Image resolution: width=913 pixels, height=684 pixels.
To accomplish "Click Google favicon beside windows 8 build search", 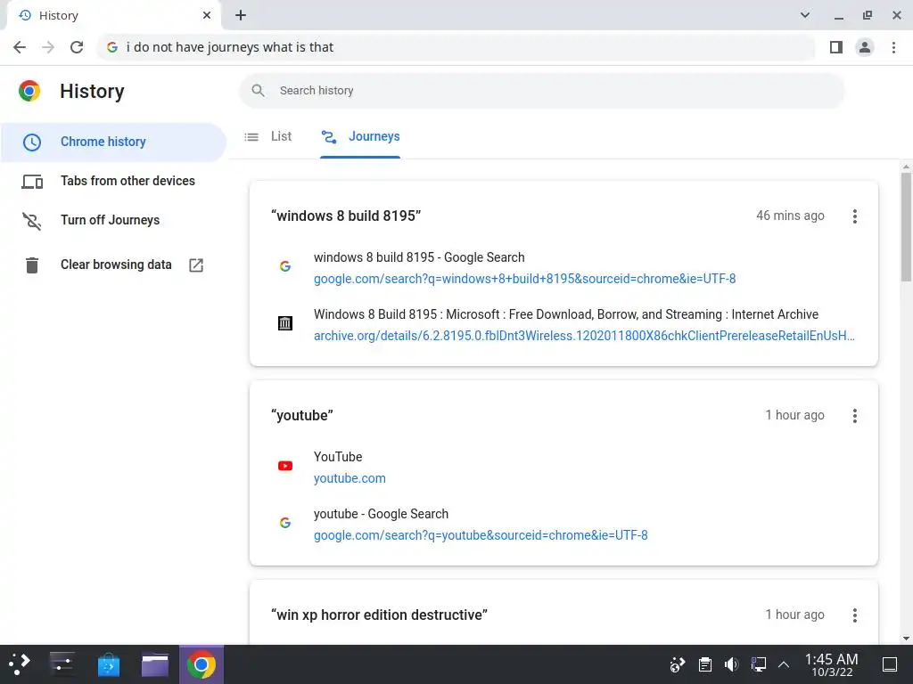I will (285, 266).
